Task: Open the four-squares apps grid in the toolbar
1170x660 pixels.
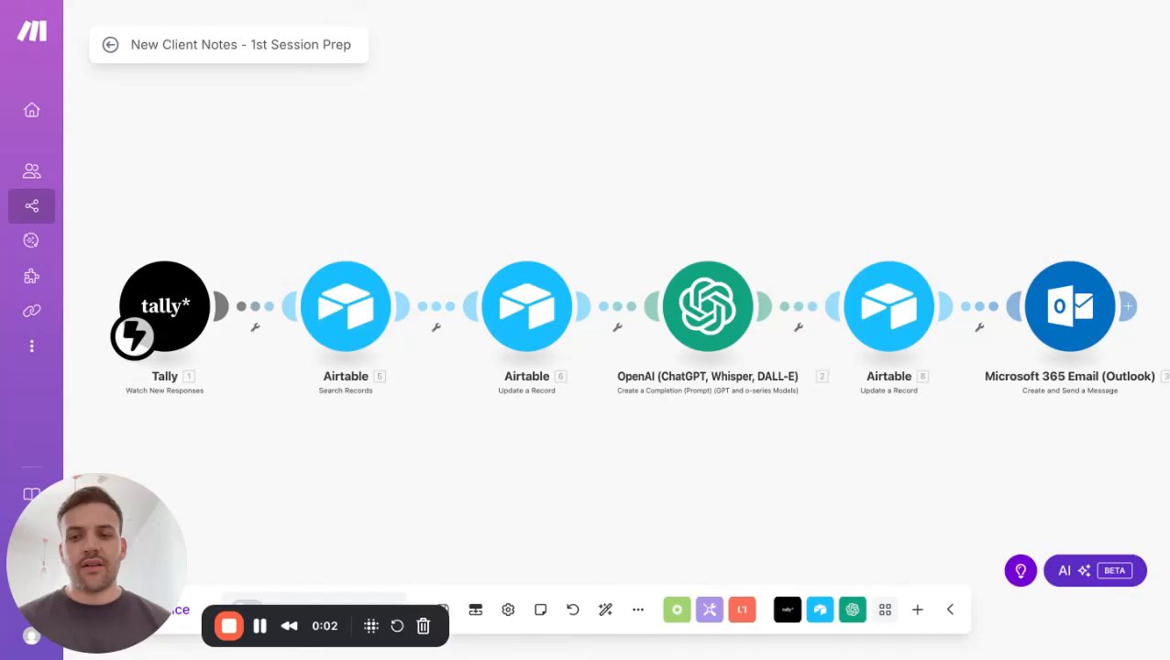Action: click(x=885, y=610)
